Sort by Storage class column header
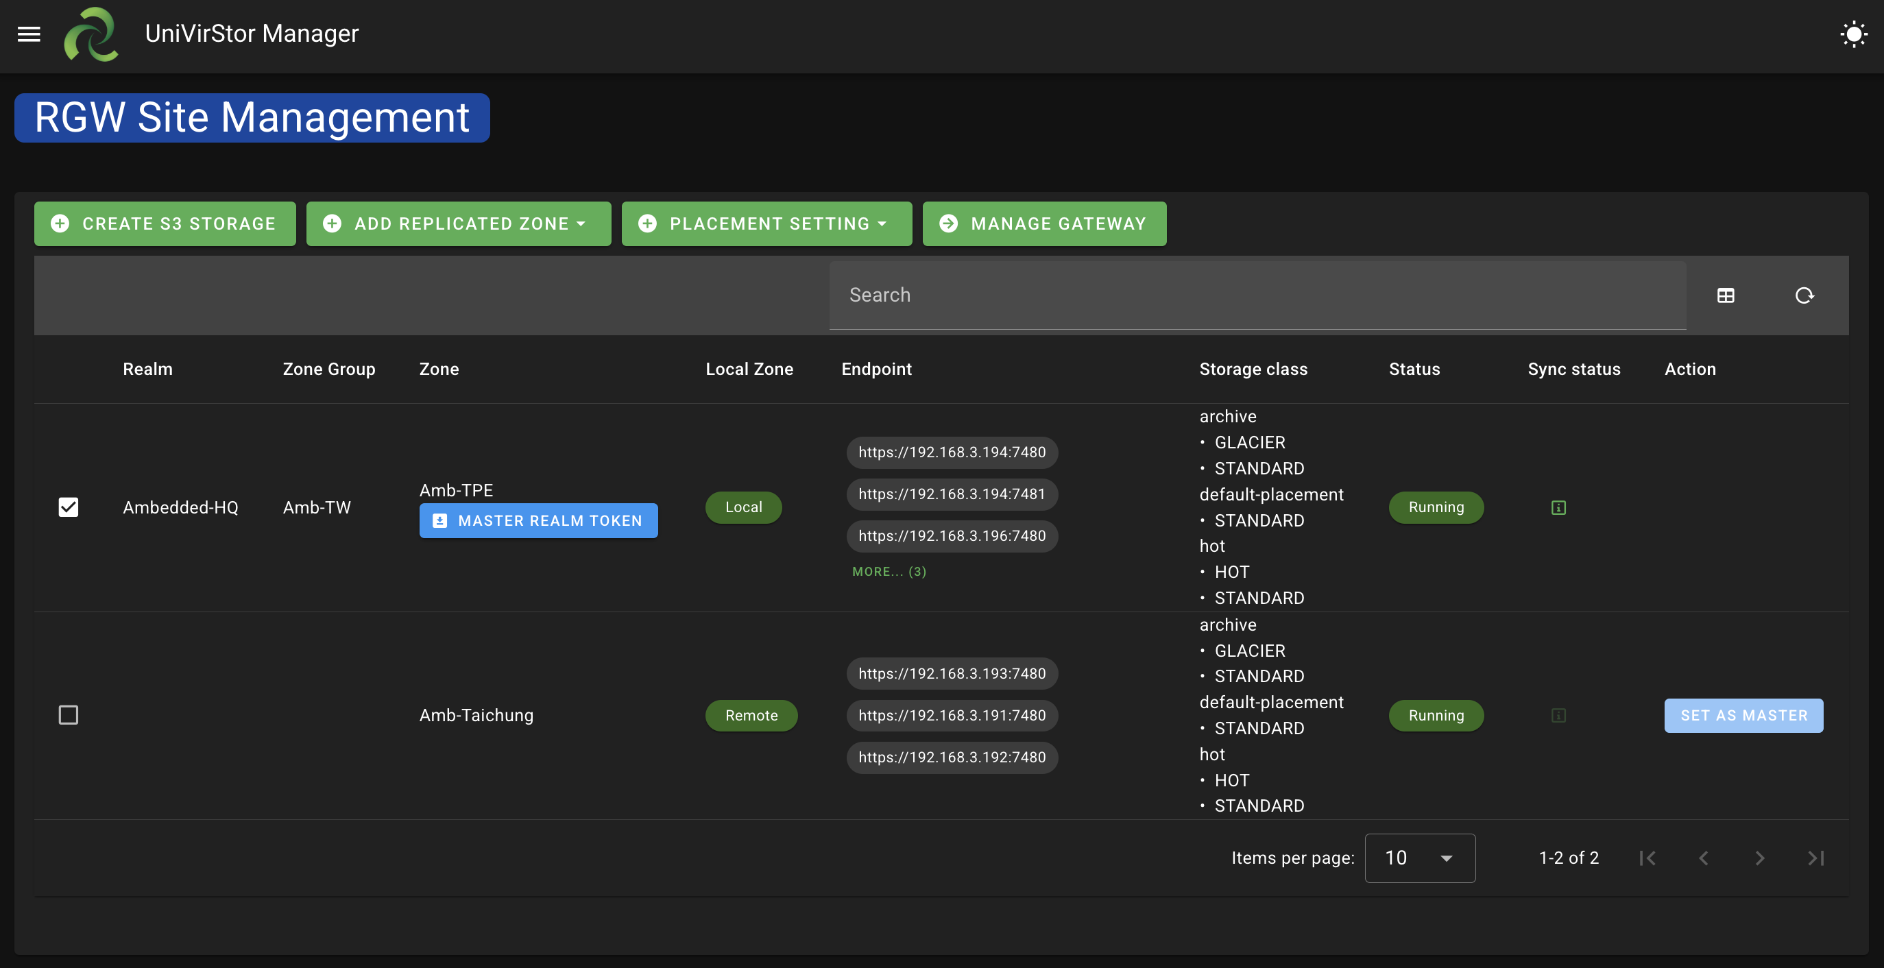The image size is (1884, 968). coord(1253,370)
